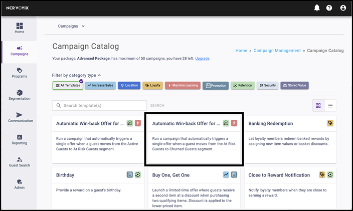Click the Campaign Management breadcrumb link
Screen dimensions: 353x211
(277, 51)
